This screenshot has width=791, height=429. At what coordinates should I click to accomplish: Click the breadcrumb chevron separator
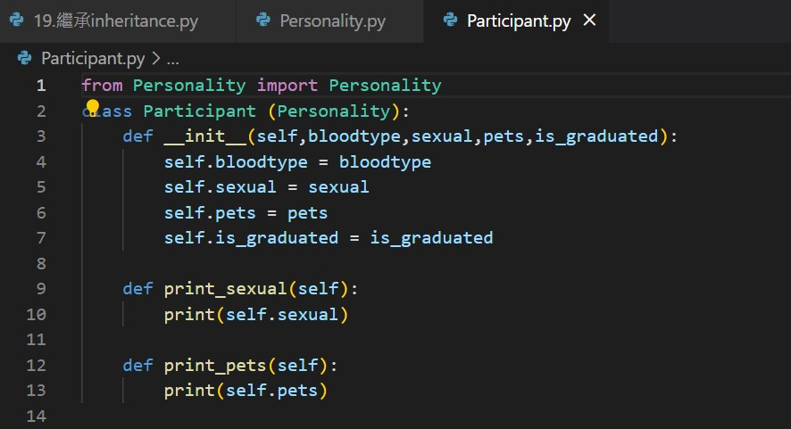[x=155, y=59]
